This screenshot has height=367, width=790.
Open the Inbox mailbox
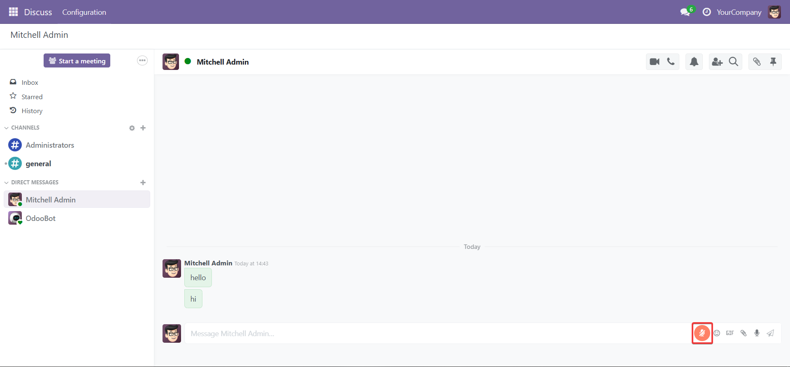tap(30, 82)
